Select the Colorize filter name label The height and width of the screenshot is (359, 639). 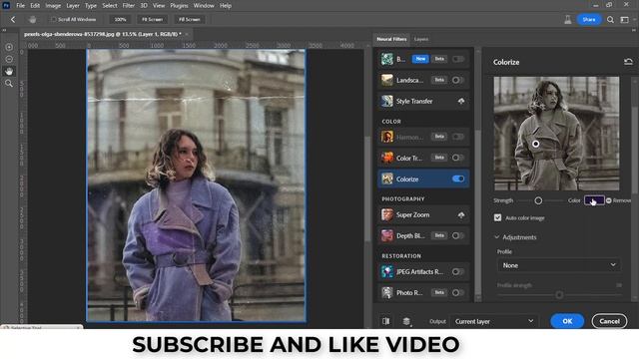(407, 179)
